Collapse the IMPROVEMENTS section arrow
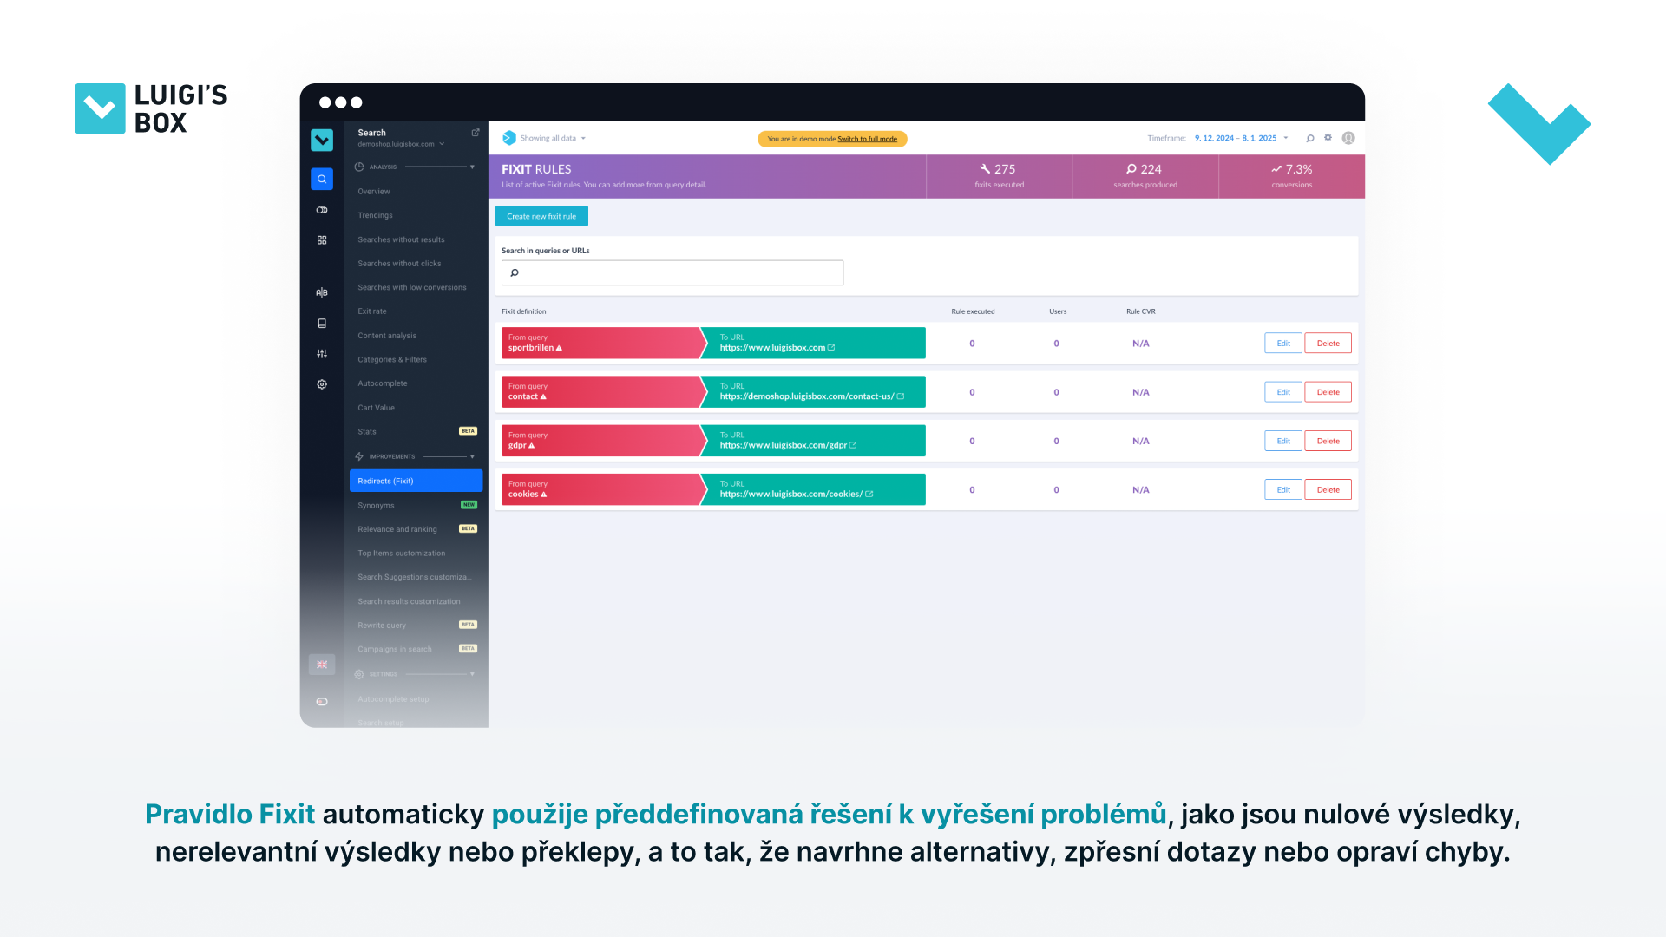This screenshot has height=937, width=1666. [472, 456]
